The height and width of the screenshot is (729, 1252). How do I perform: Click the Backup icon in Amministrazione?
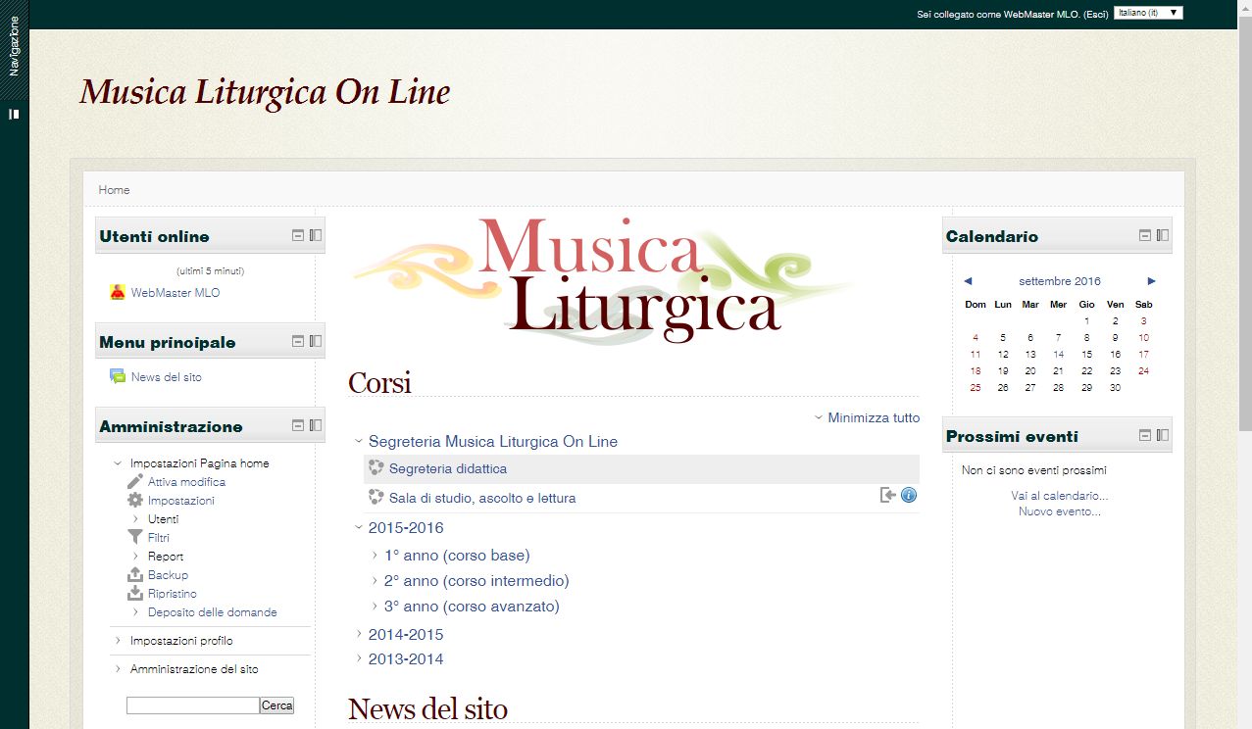(135, 575)
